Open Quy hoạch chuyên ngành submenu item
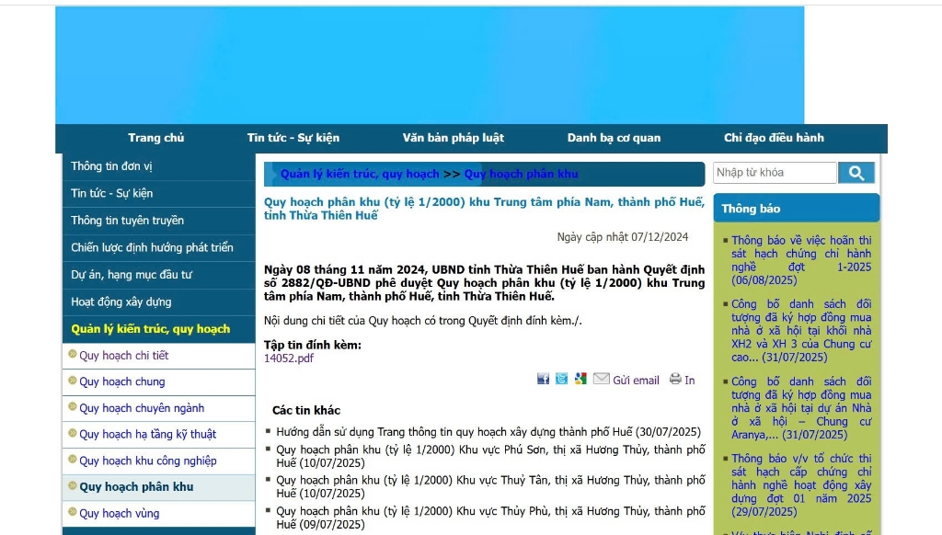This screenshot has width=942, height=535. [158, 408]
